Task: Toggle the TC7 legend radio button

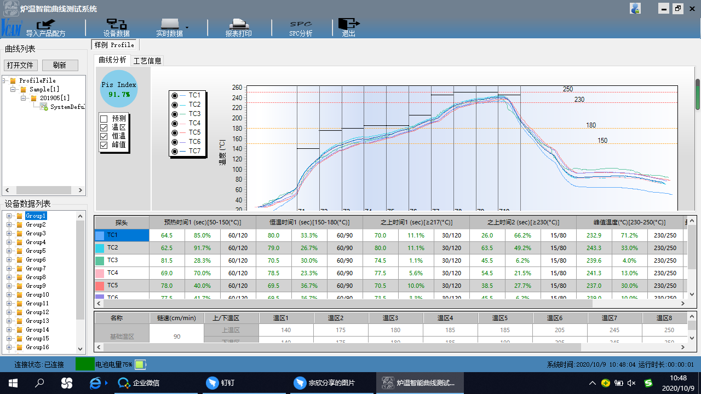Action: click(x=175, y=151)
